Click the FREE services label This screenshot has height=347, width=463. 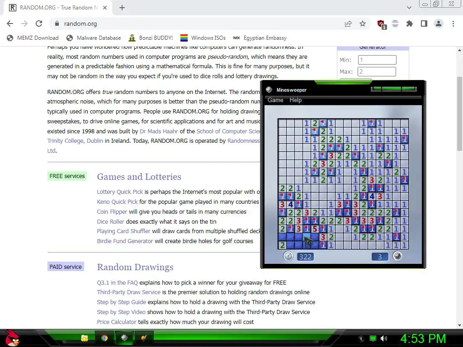click(x=67, y=176)
